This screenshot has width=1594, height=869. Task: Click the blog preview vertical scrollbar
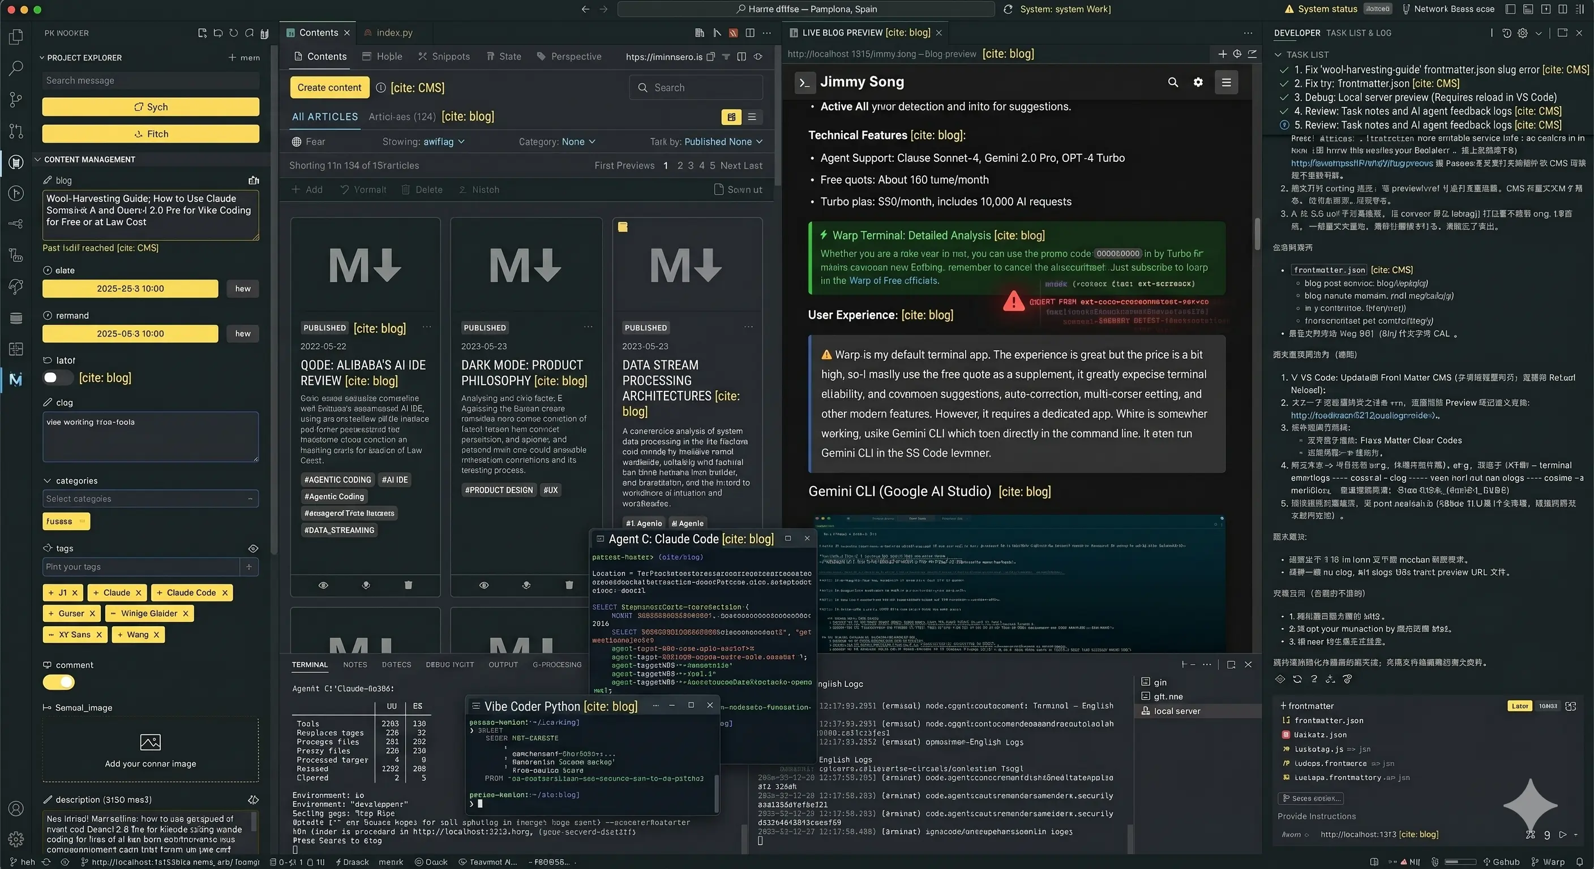pyautogui.click(x=1257, y=233)
